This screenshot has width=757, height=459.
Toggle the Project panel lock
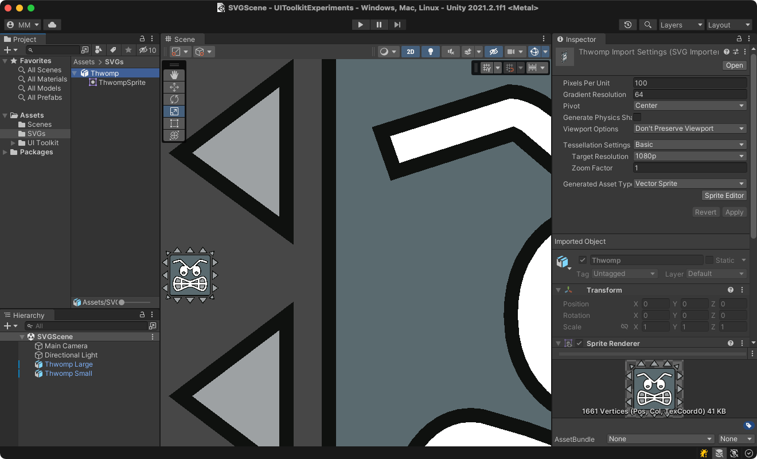142,38
